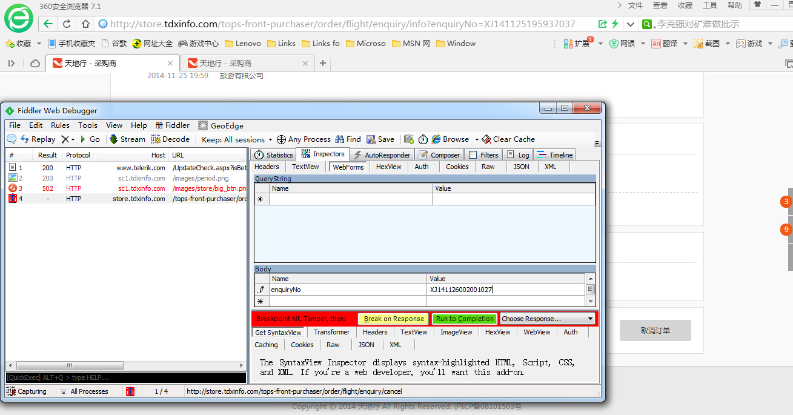Click the empty QueryString Name cell
793x415 pixels.
pos(351,199)
